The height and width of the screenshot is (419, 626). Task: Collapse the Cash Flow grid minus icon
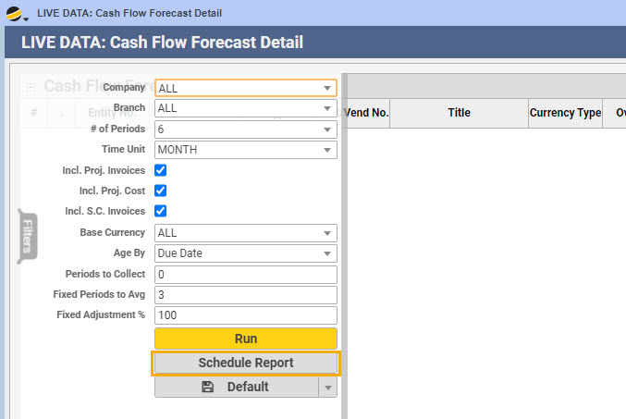coord(31,87)
